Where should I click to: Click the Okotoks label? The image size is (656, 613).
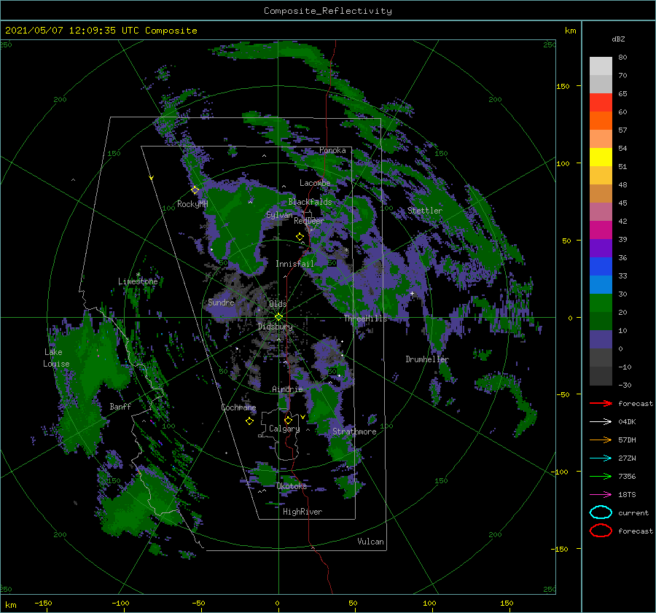(x=292, y=485)
